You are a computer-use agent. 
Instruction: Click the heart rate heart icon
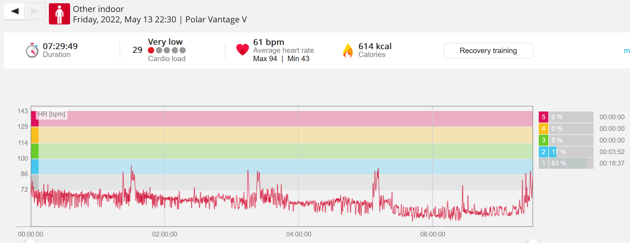point(242,49)
